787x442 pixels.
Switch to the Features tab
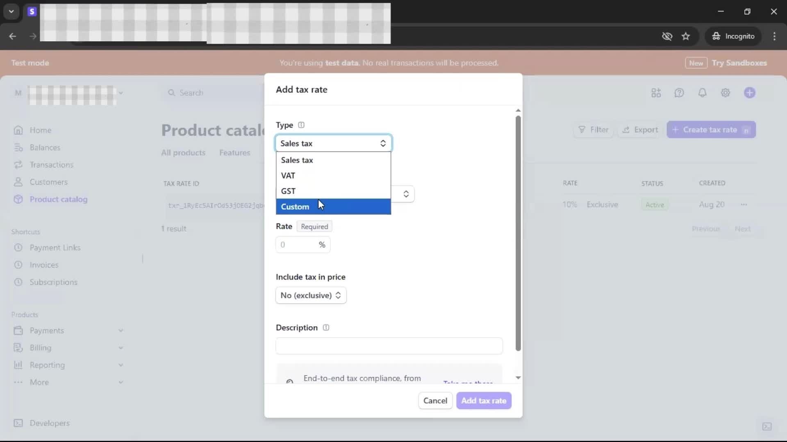pyautogui.click(x=234, y=153)
